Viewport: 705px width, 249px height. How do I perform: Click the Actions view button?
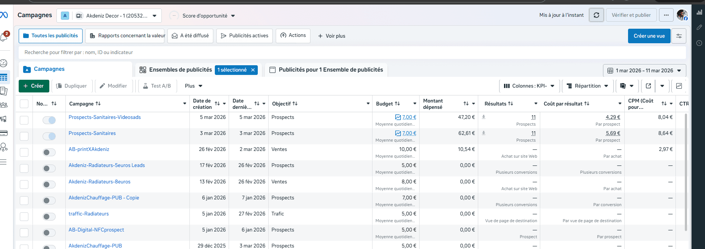tap(293, 35)
